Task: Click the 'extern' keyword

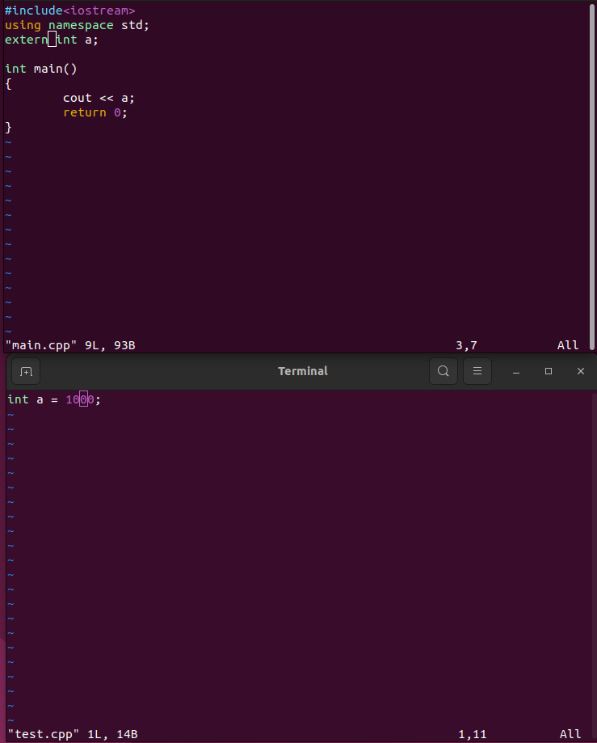Action: [x=26, y=40]
